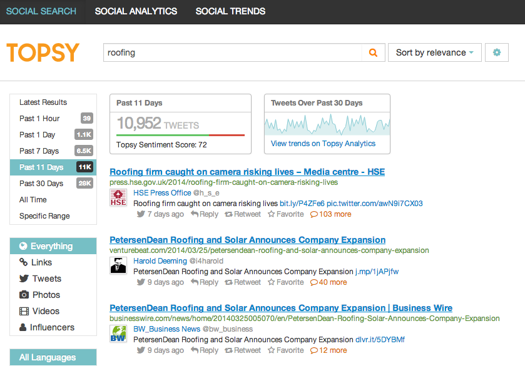Screen dimensions: 525x366
Task: Open the settings gear button
Action: tap(497, 52)
